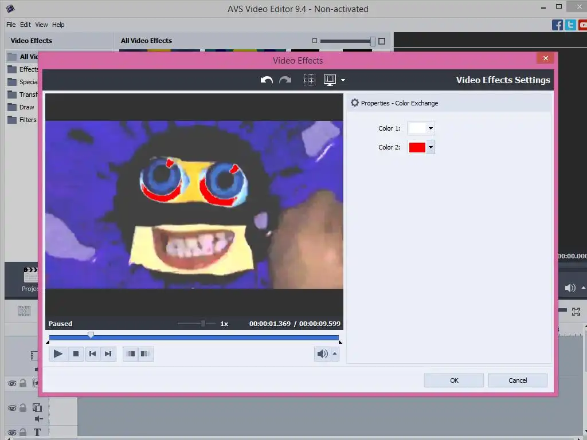Click the right trim marker on seek bar
587x440 pixels.
click(x=340, y=341)
